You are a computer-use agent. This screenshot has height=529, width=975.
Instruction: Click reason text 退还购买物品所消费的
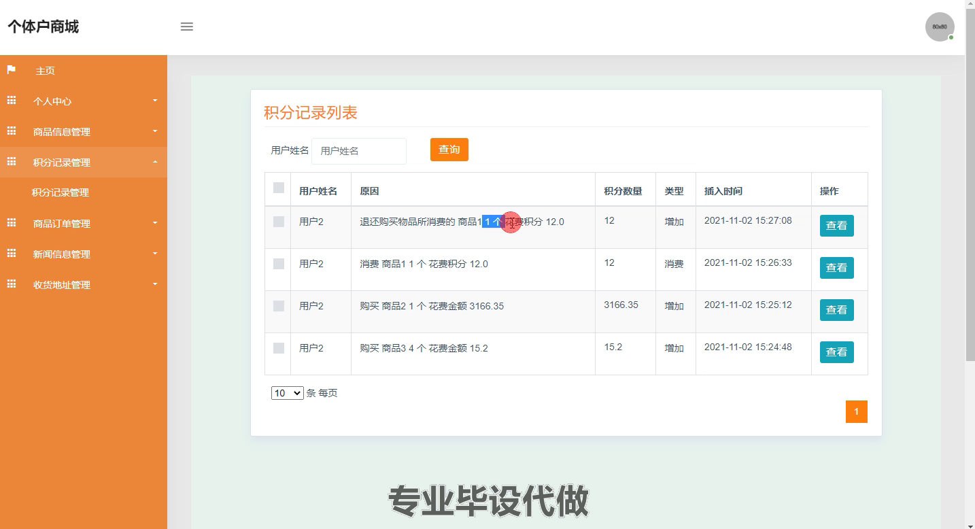(407, 222)
